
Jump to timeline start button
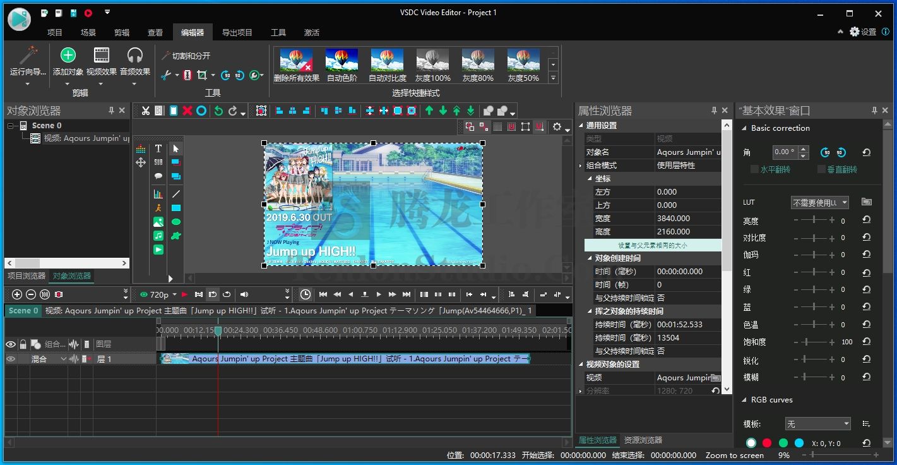pos(323,294)
